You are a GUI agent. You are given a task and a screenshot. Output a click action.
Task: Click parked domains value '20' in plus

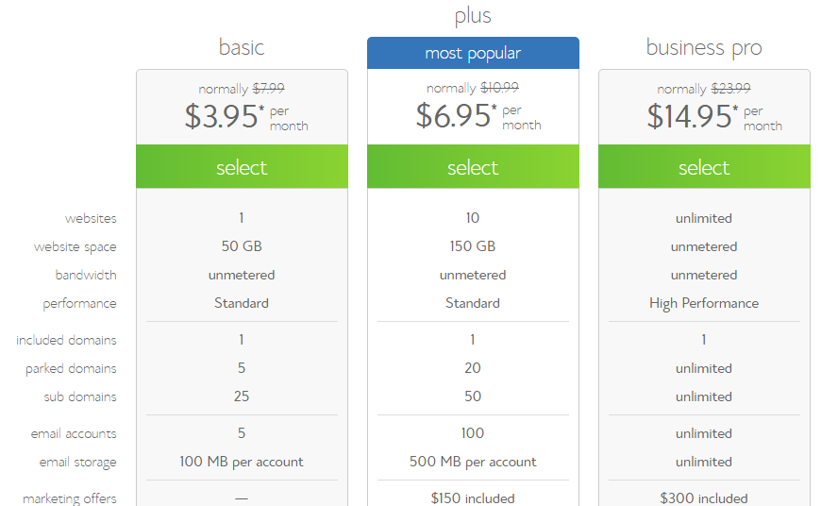coord(473,368)
